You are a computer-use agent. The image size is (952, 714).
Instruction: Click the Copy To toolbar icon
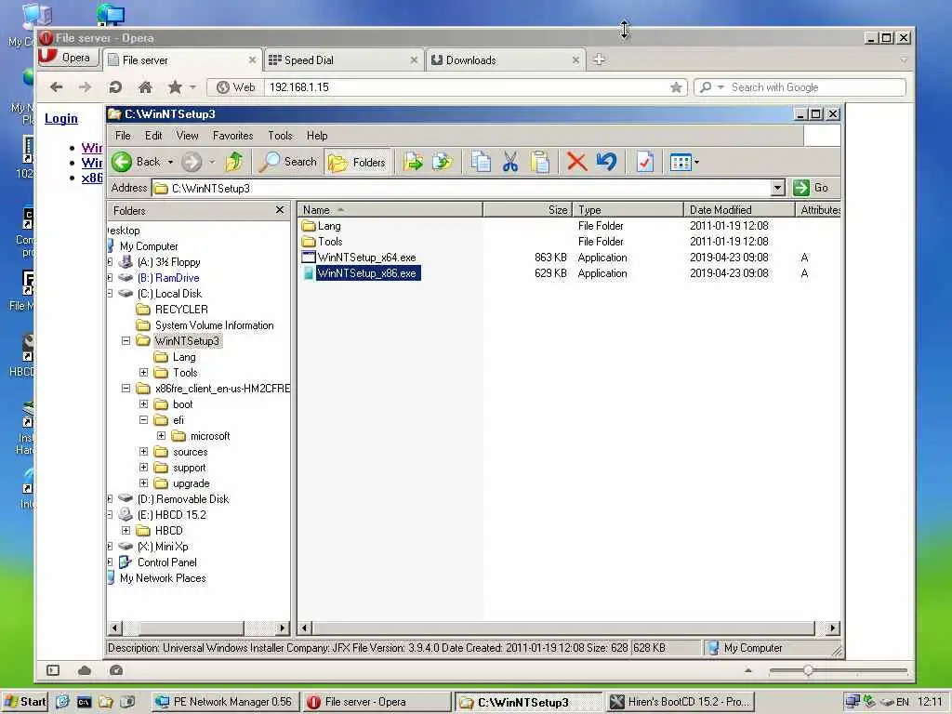443,162
